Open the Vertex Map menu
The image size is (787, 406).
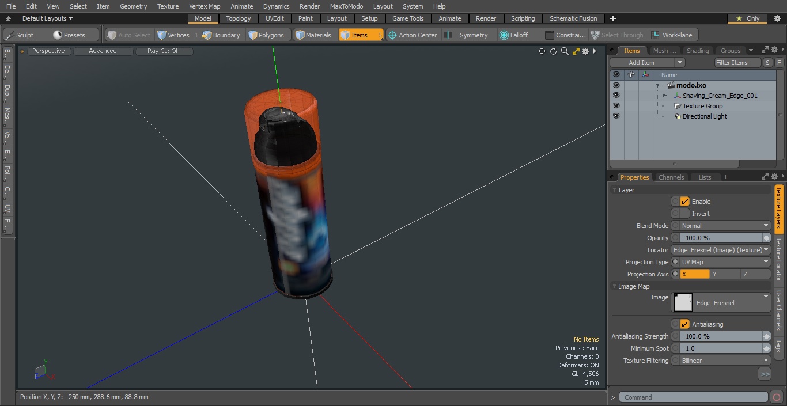point(205,6)
